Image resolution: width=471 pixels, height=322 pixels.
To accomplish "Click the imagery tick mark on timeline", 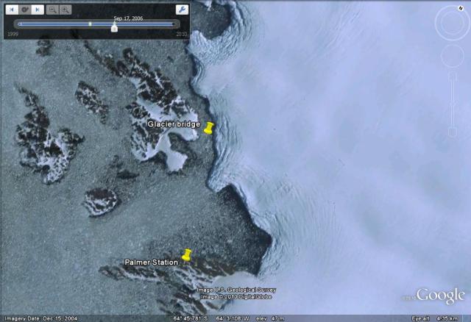I will coord(90,24).
